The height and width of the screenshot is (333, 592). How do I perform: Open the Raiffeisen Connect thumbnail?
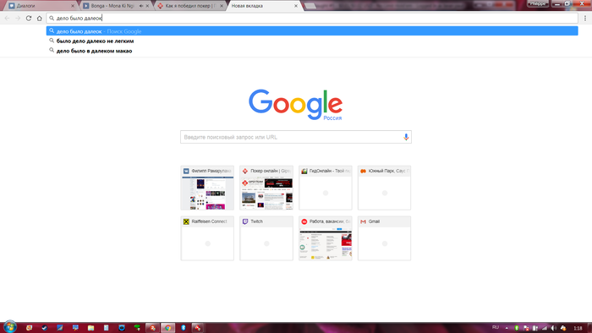point(207,238)
